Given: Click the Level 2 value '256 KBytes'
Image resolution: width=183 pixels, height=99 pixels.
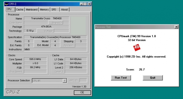Looking at the screenshot, I should point(76,68).
